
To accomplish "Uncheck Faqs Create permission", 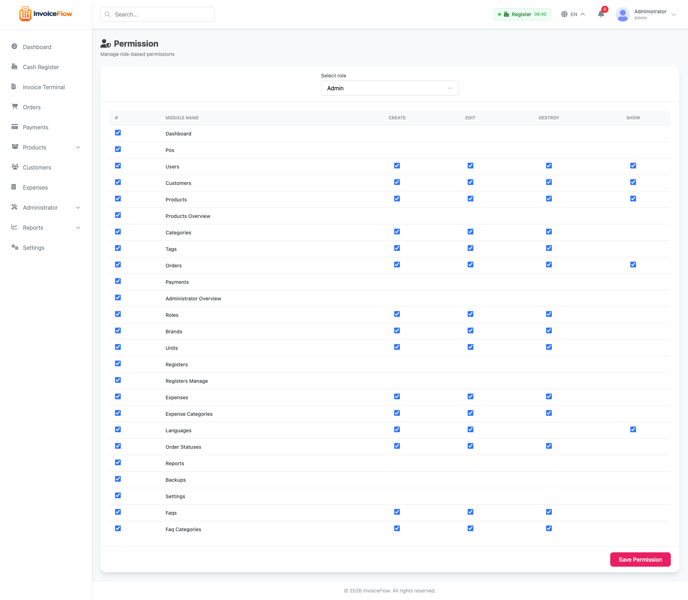I will pyautogui.click(x=397, y=512).
